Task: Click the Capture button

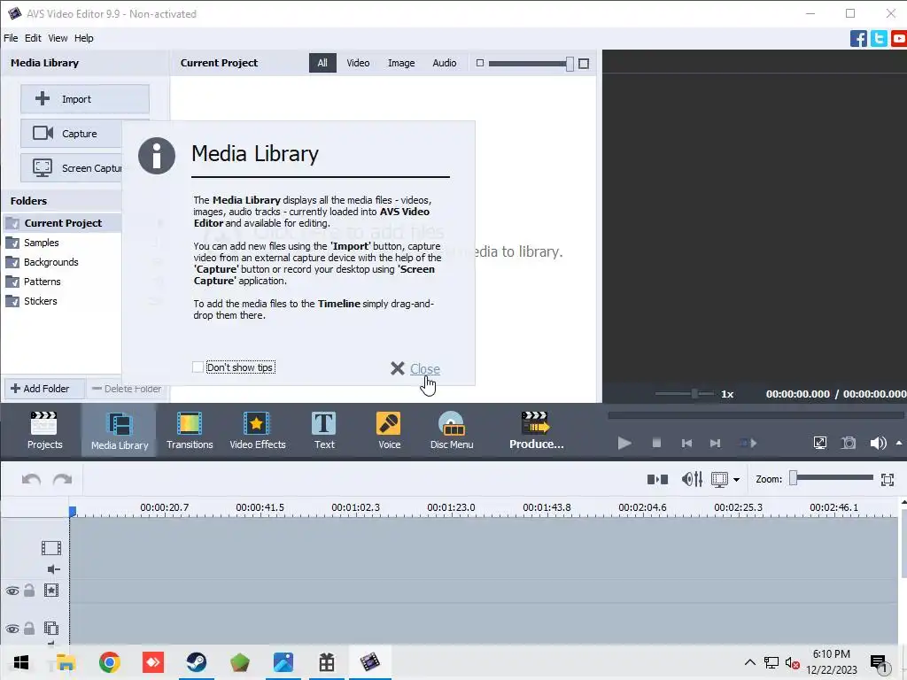Action: click(x=71, y=134)
